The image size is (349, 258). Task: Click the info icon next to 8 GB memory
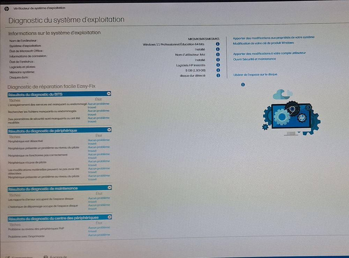click(218, 70)
